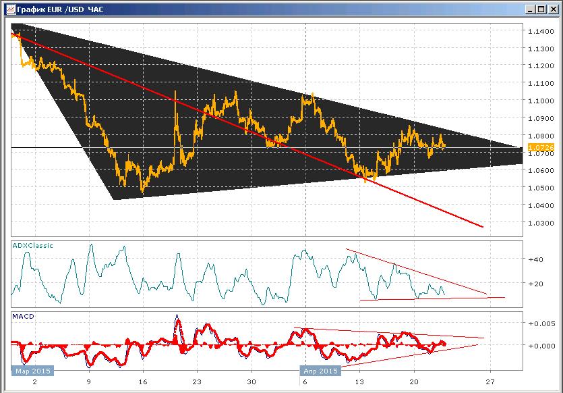Click the График EUR/USD ЧАС title text
This screenshot has width=563, height=393.
60,9
